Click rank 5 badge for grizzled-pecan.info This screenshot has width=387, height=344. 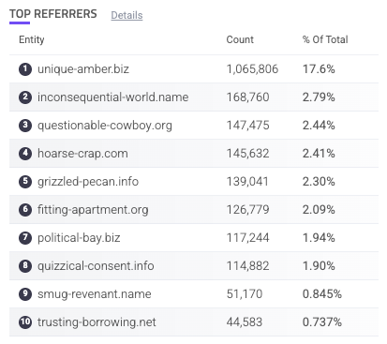point(25,182)
